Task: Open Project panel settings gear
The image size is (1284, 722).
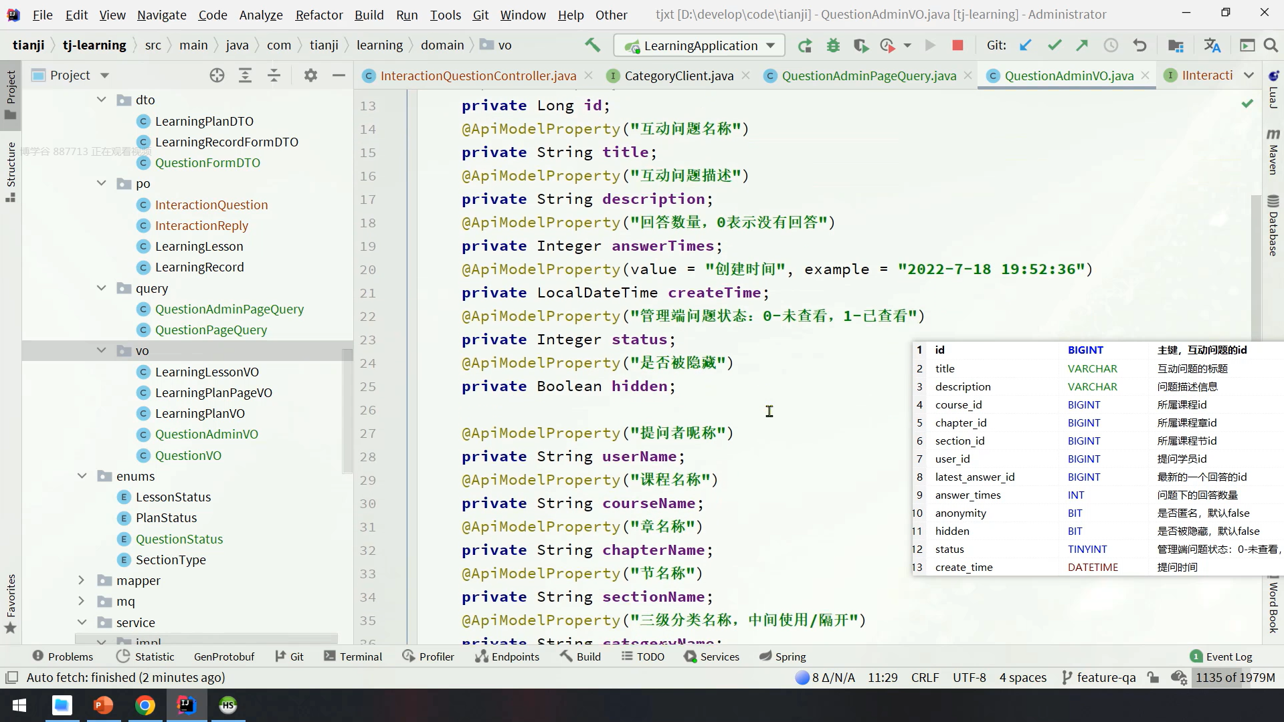Action: tap(310, 76)
